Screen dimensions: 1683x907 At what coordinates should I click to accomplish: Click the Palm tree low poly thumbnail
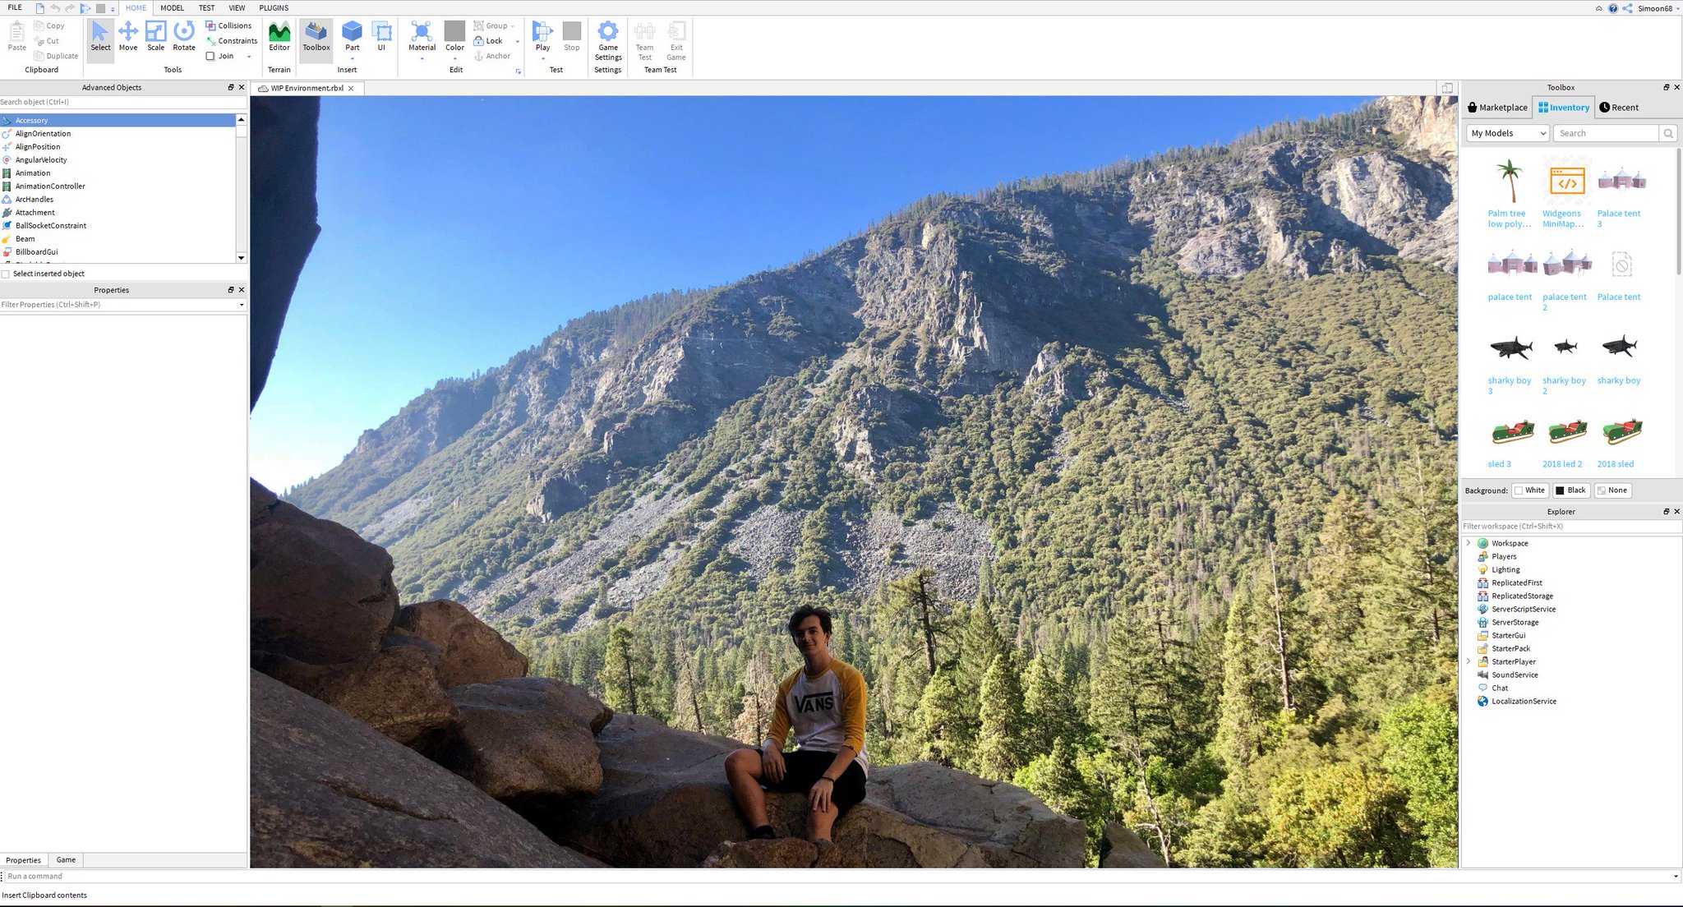tap(1510, 182)
